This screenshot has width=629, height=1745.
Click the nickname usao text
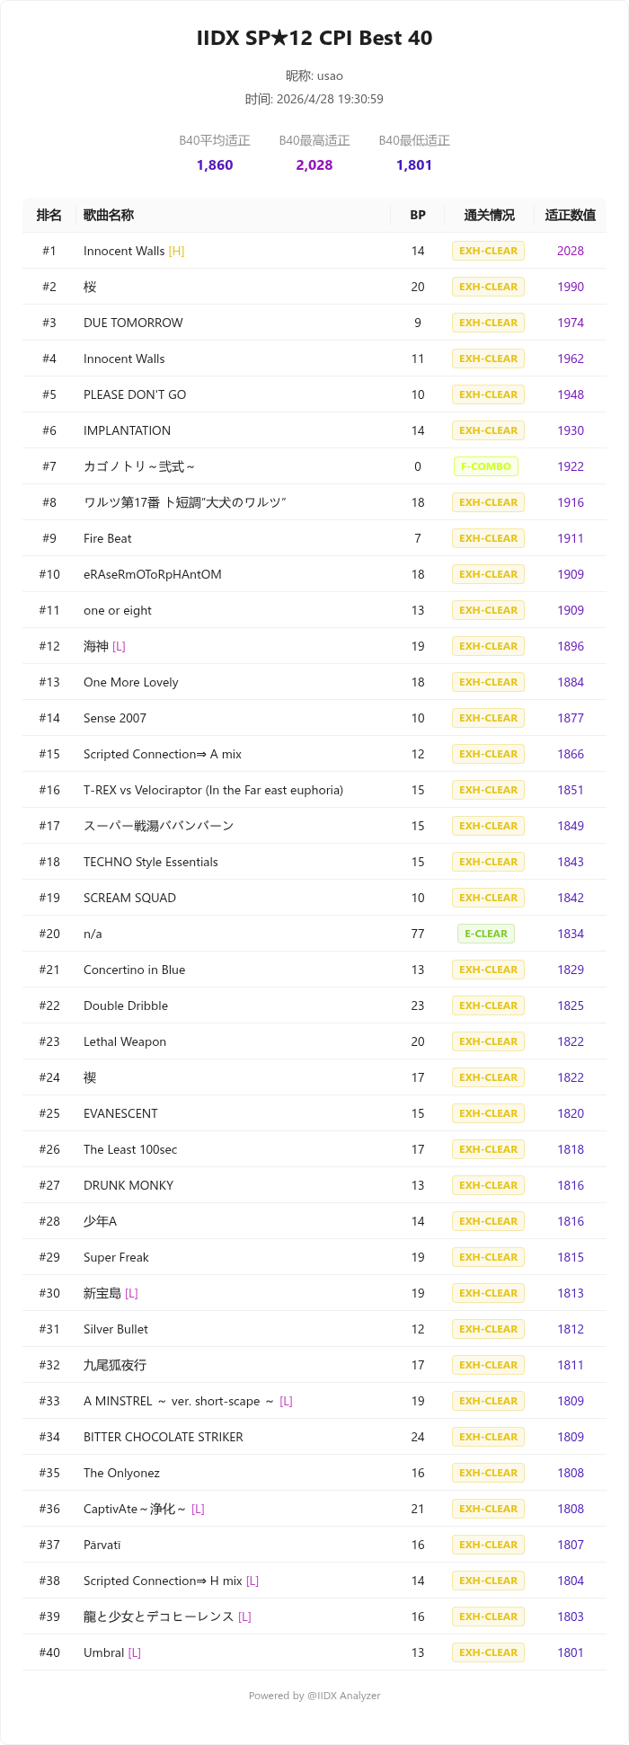point(314,76)
